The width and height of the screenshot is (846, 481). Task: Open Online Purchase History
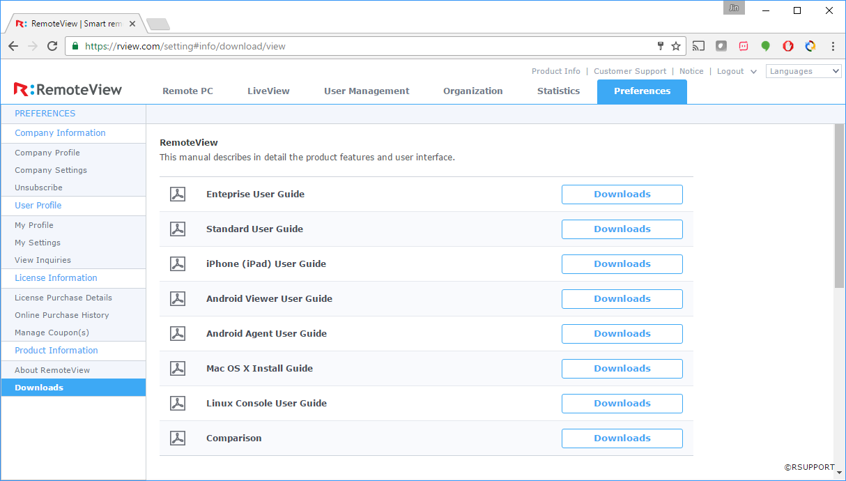pos(62,315)
